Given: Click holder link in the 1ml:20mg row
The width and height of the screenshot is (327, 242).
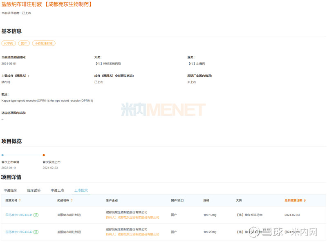Looking at the screenshot, I should click(132, 235).
